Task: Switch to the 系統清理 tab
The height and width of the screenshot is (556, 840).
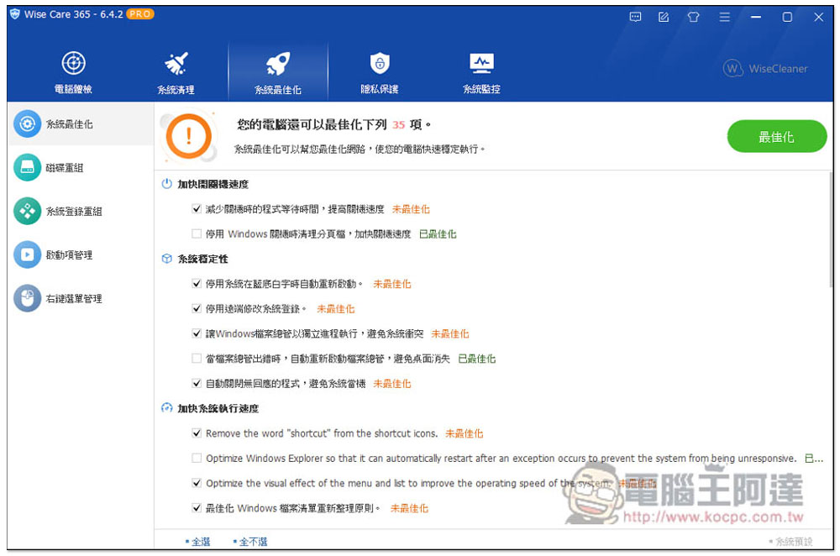Action: [176, 73]
